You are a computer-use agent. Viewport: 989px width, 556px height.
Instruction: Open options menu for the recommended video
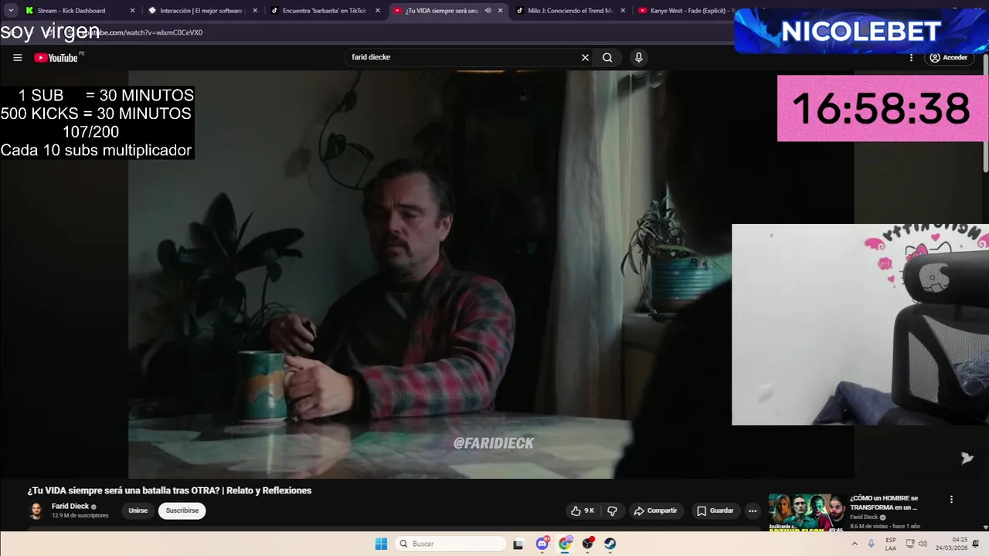pyautogui.click(x=951, y=500)
